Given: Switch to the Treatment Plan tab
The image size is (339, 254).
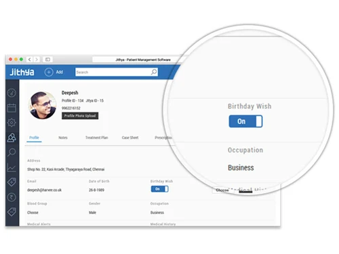Looking at the screenshot, I should coord(97,137).
